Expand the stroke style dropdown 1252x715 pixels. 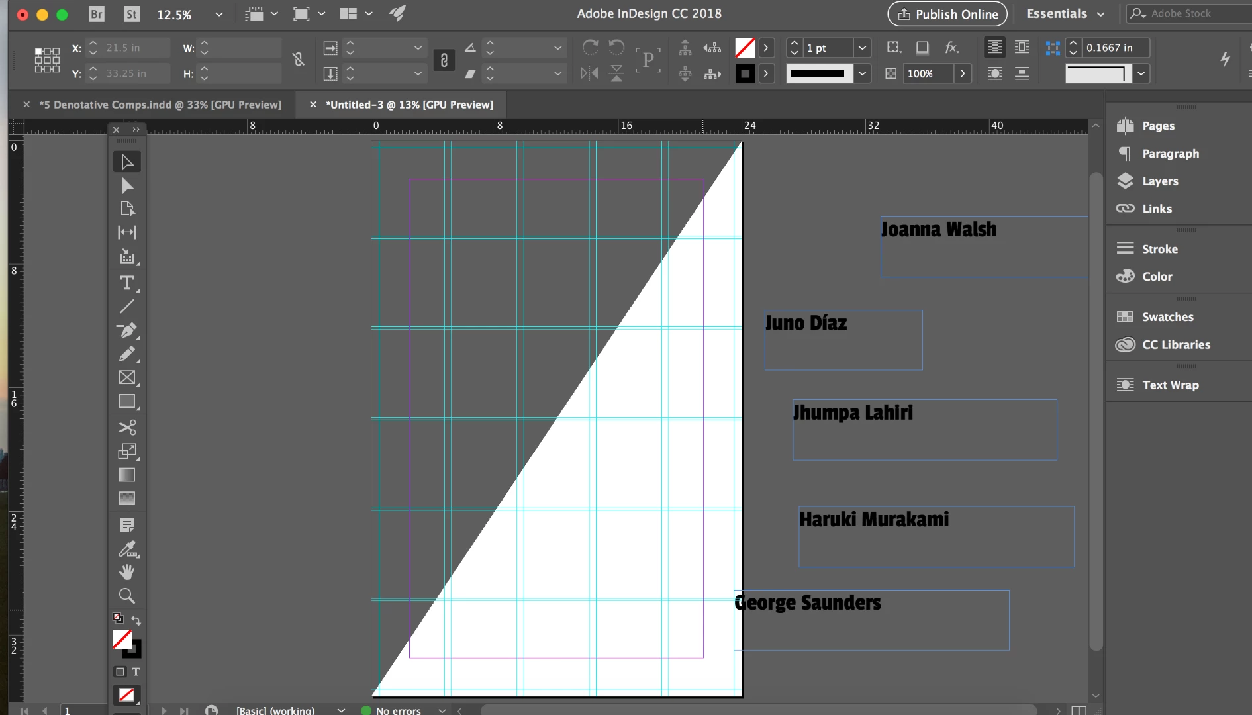(x=862, y=73)
